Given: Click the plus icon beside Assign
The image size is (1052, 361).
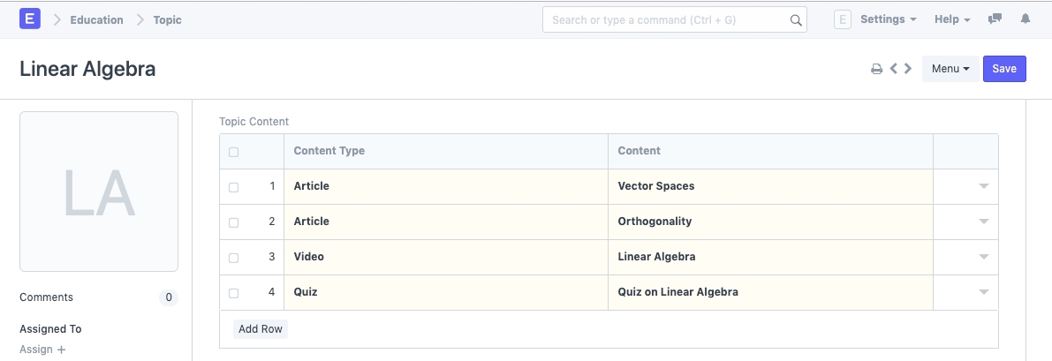Looking at the screenshot, I should pos(61,350).
